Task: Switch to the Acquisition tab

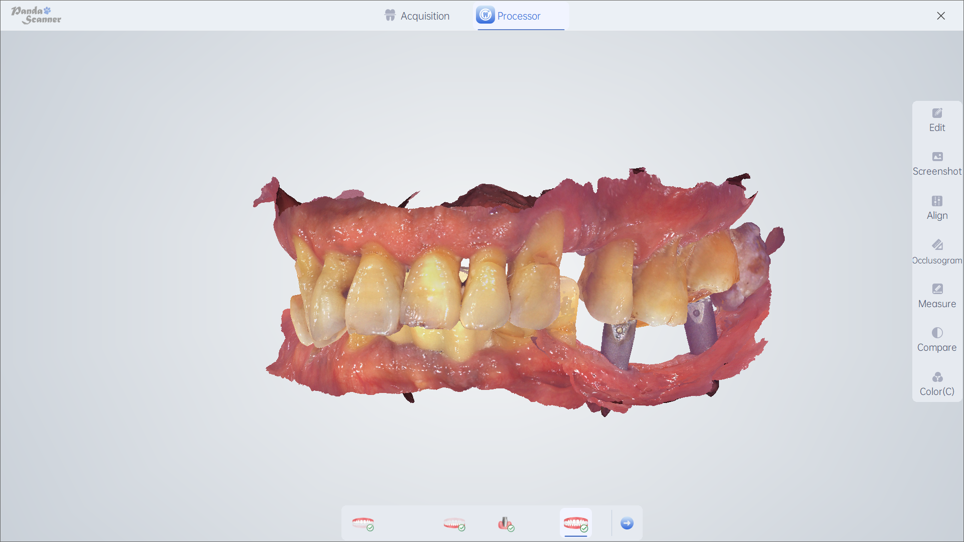Action: point(417,16)
